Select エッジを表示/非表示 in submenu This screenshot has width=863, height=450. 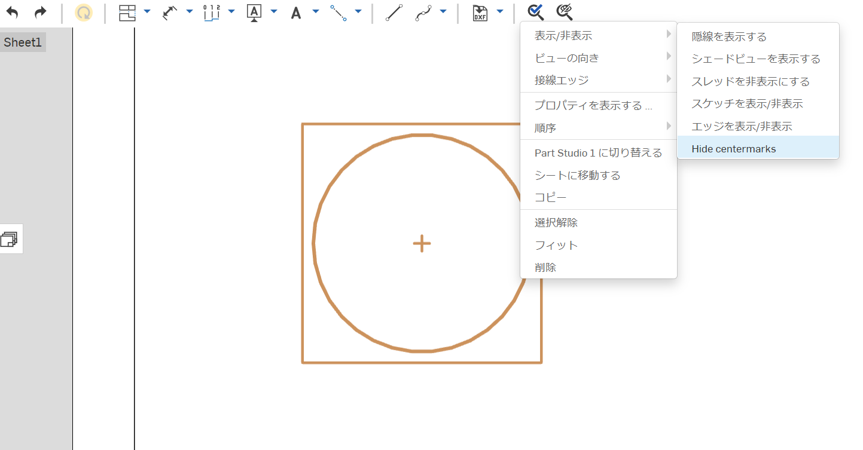758,126
